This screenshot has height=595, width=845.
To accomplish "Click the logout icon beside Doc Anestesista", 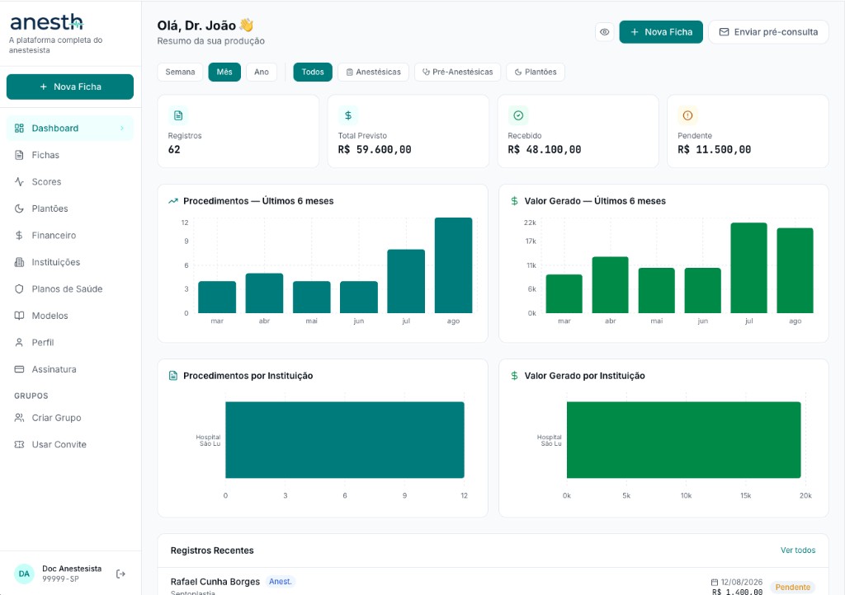I will click(x=120, y=574).
